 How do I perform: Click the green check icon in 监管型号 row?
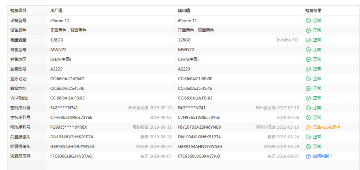coord(308,69)
